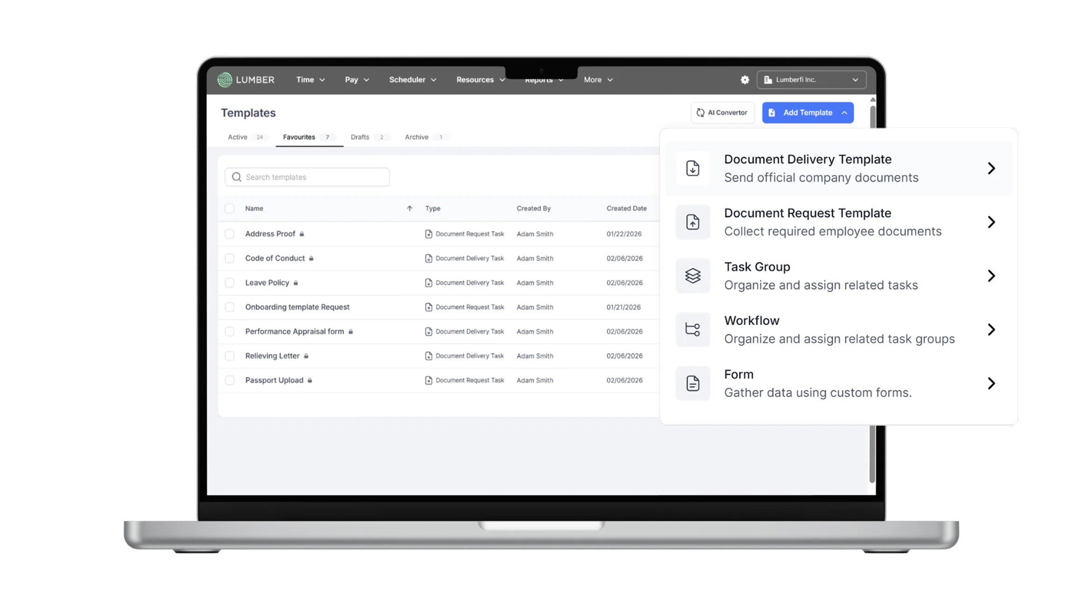
Task: Check the Leave Policy row checkbox
Action: click(230, 283)
